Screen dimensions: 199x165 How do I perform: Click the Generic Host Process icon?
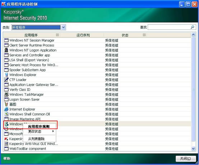click(x=6, y=65)
